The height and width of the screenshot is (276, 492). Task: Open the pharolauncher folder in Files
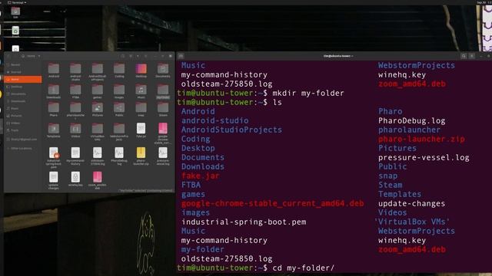75,108
